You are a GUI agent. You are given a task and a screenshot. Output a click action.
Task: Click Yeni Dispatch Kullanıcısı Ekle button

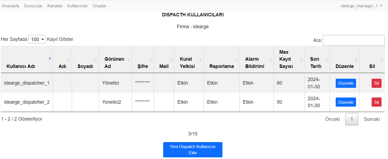pyautogui.click(x=193, y=150)
